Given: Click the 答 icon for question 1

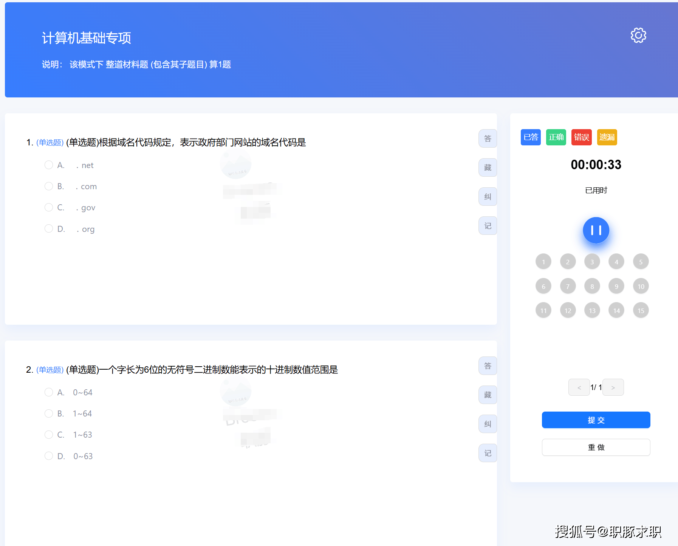Looking at the screenshot, I should tap(488, 139).
